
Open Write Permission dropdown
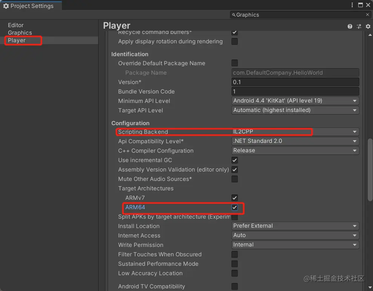(x=295, y=245)
